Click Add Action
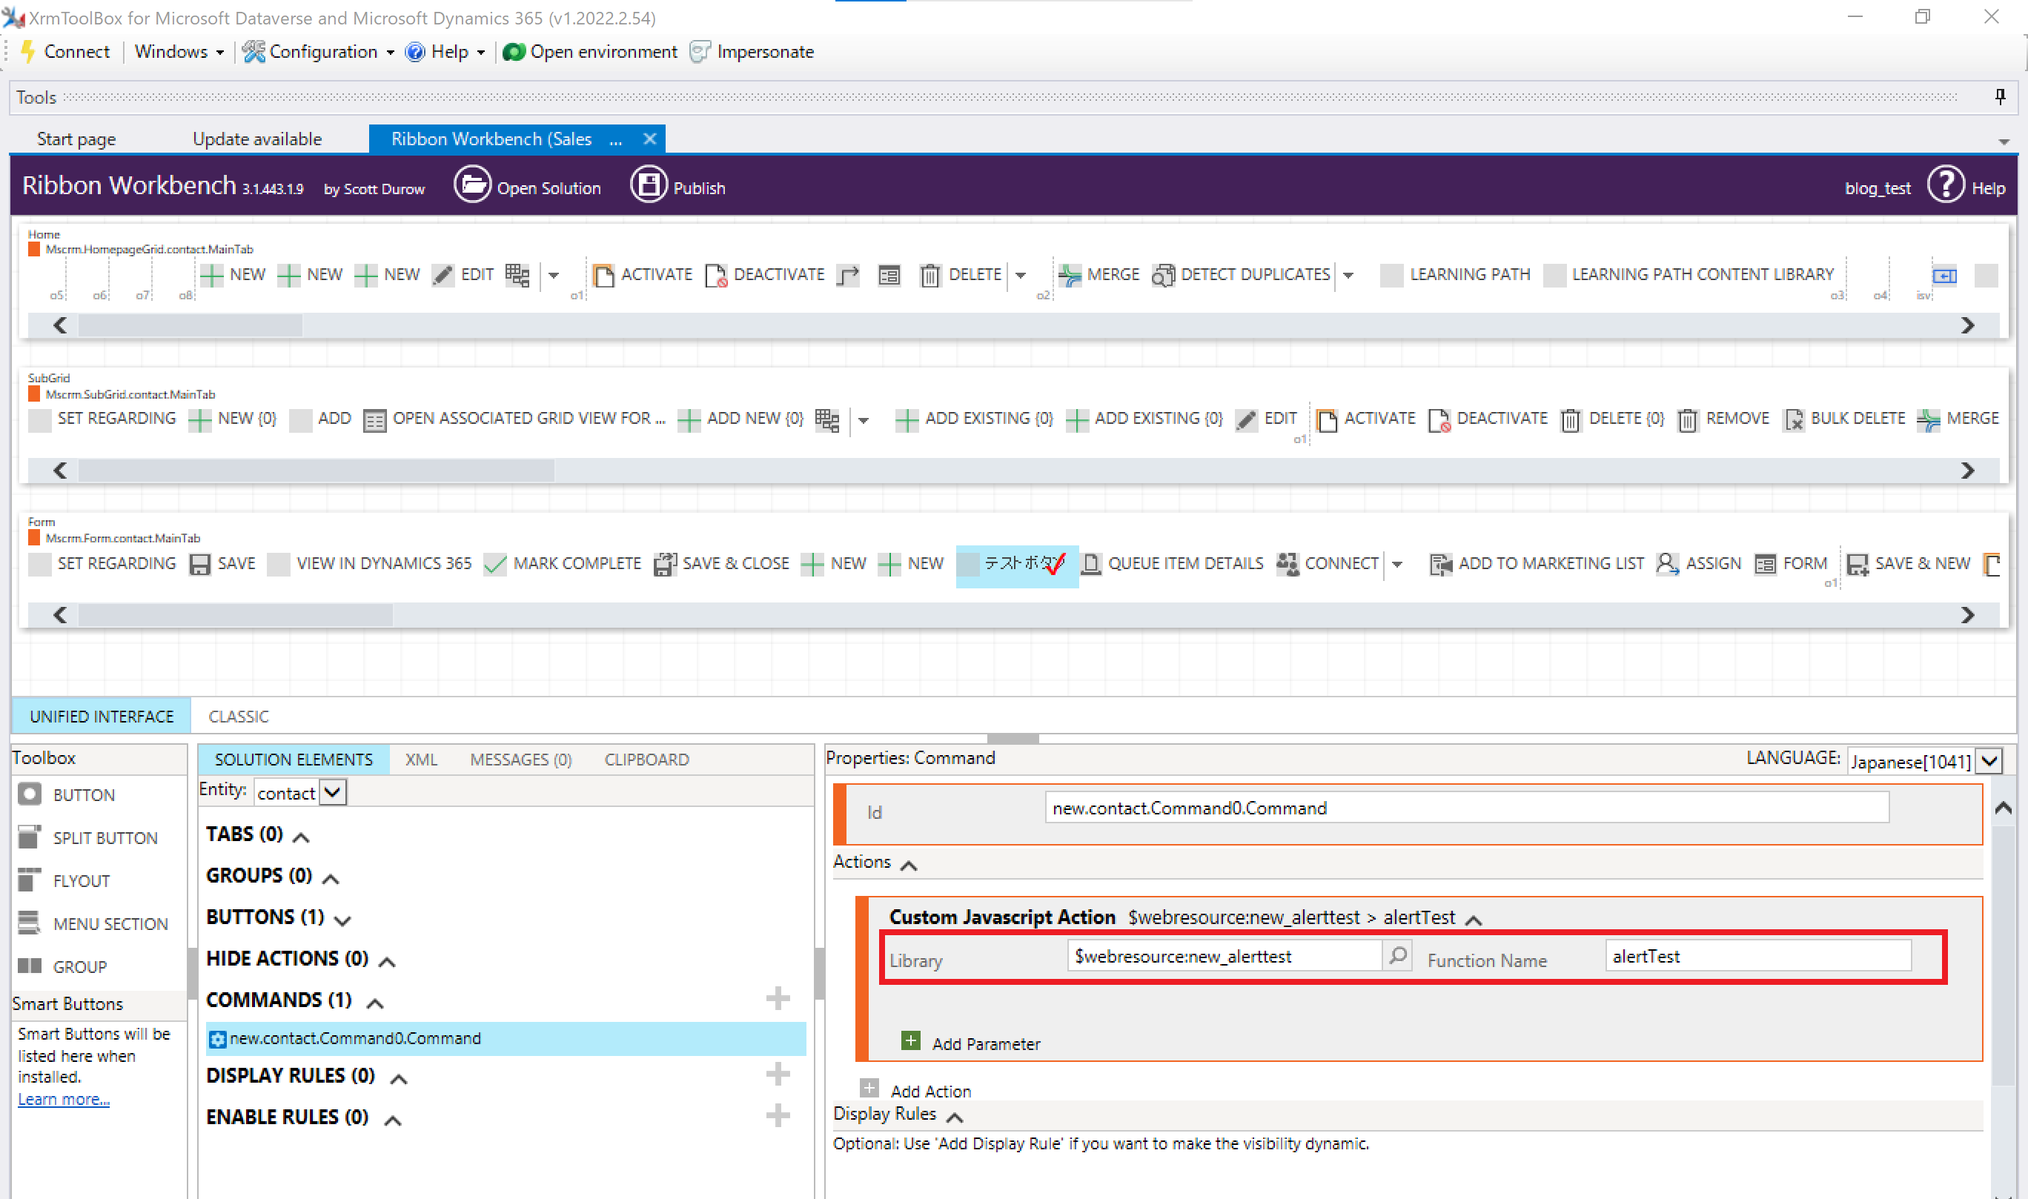The height and width of the screenshot is (1199, 2028). coord(915,1090)
